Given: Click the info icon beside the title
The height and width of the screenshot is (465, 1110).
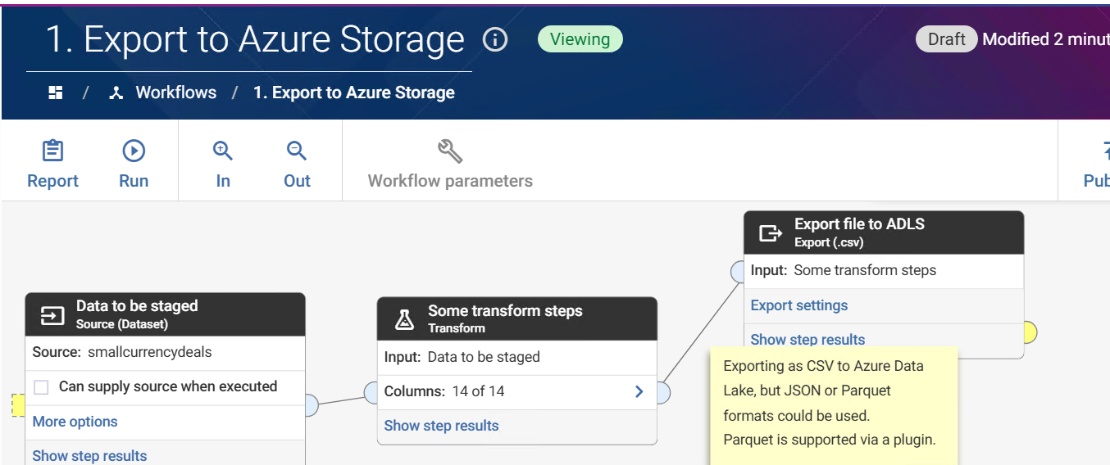Looking at the screenshot, I should click(495, 39).
